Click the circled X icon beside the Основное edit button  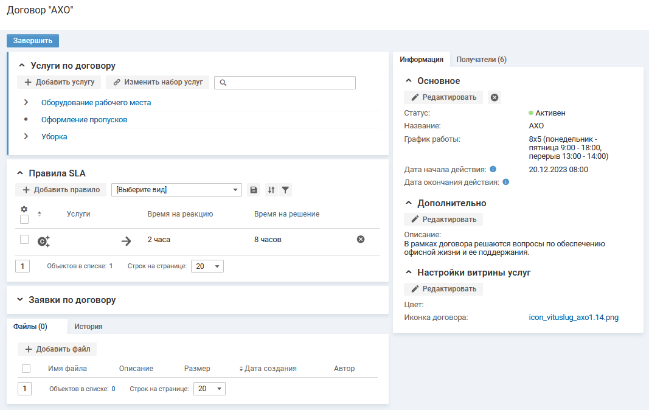click(x=495, y=97)
